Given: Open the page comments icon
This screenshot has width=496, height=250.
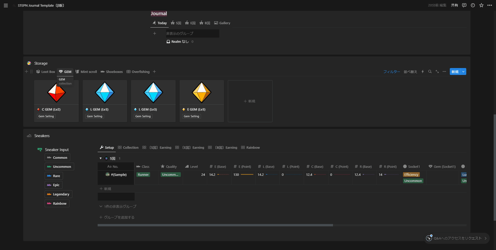Looking at the screenshot, I should click(x=464, y=5).
